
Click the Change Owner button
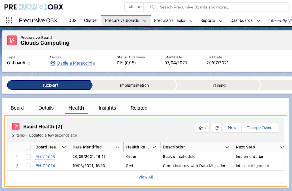pos(260,128)
